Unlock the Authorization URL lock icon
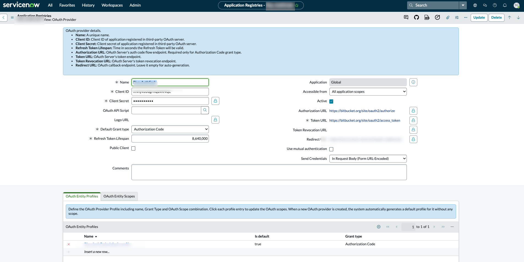524x262 pixels. tap(413, 111)
